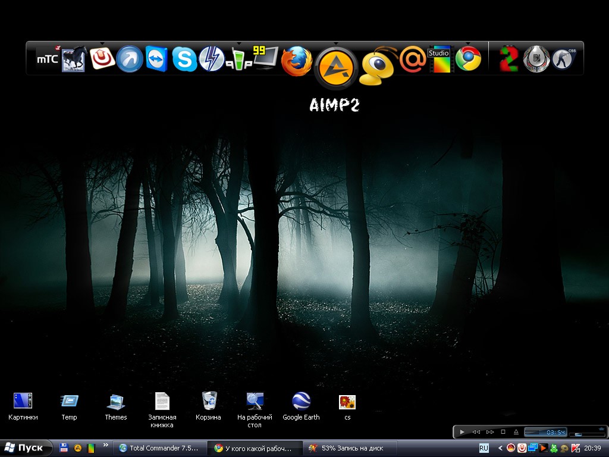Image resolution: width=609 pixels, height=457 pixels.
Task: Stop playback in the mini player
Action: 503,432
